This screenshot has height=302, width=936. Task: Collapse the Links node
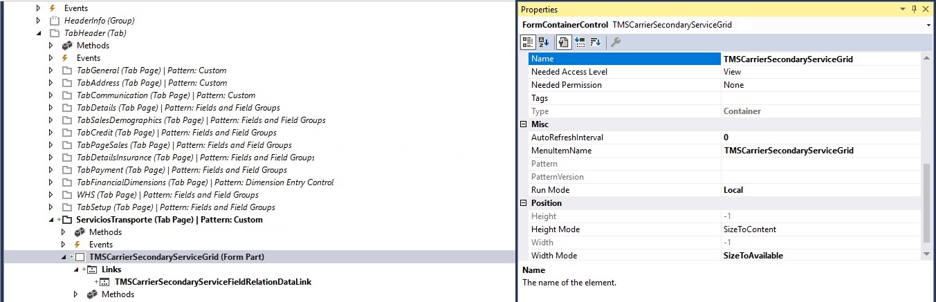point(76,270)
